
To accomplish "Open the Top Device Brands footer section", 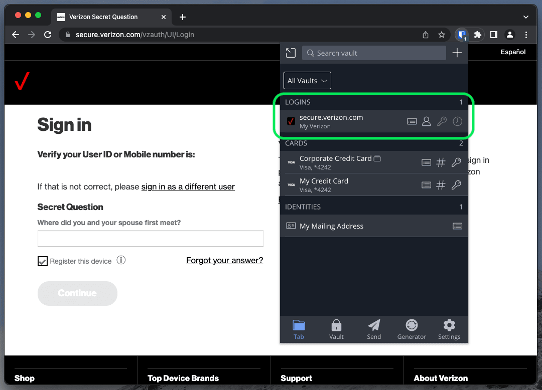I will click(183, 378).
